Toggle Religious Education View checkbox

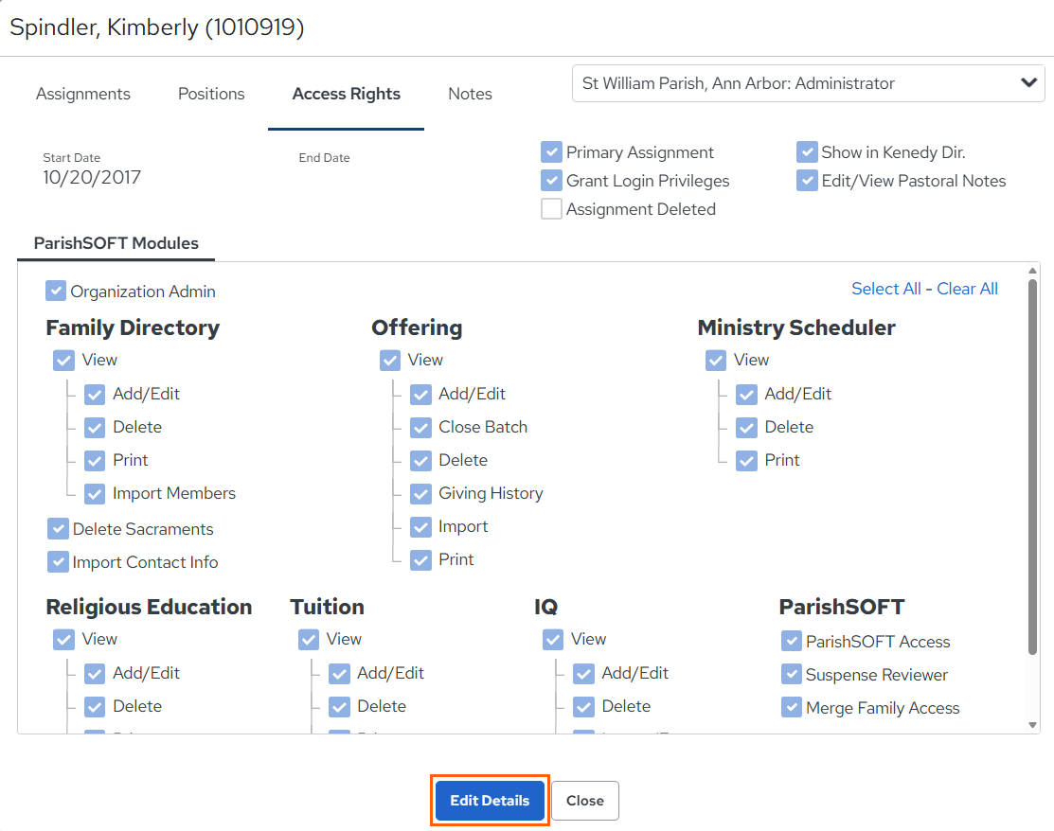(63, 640)
